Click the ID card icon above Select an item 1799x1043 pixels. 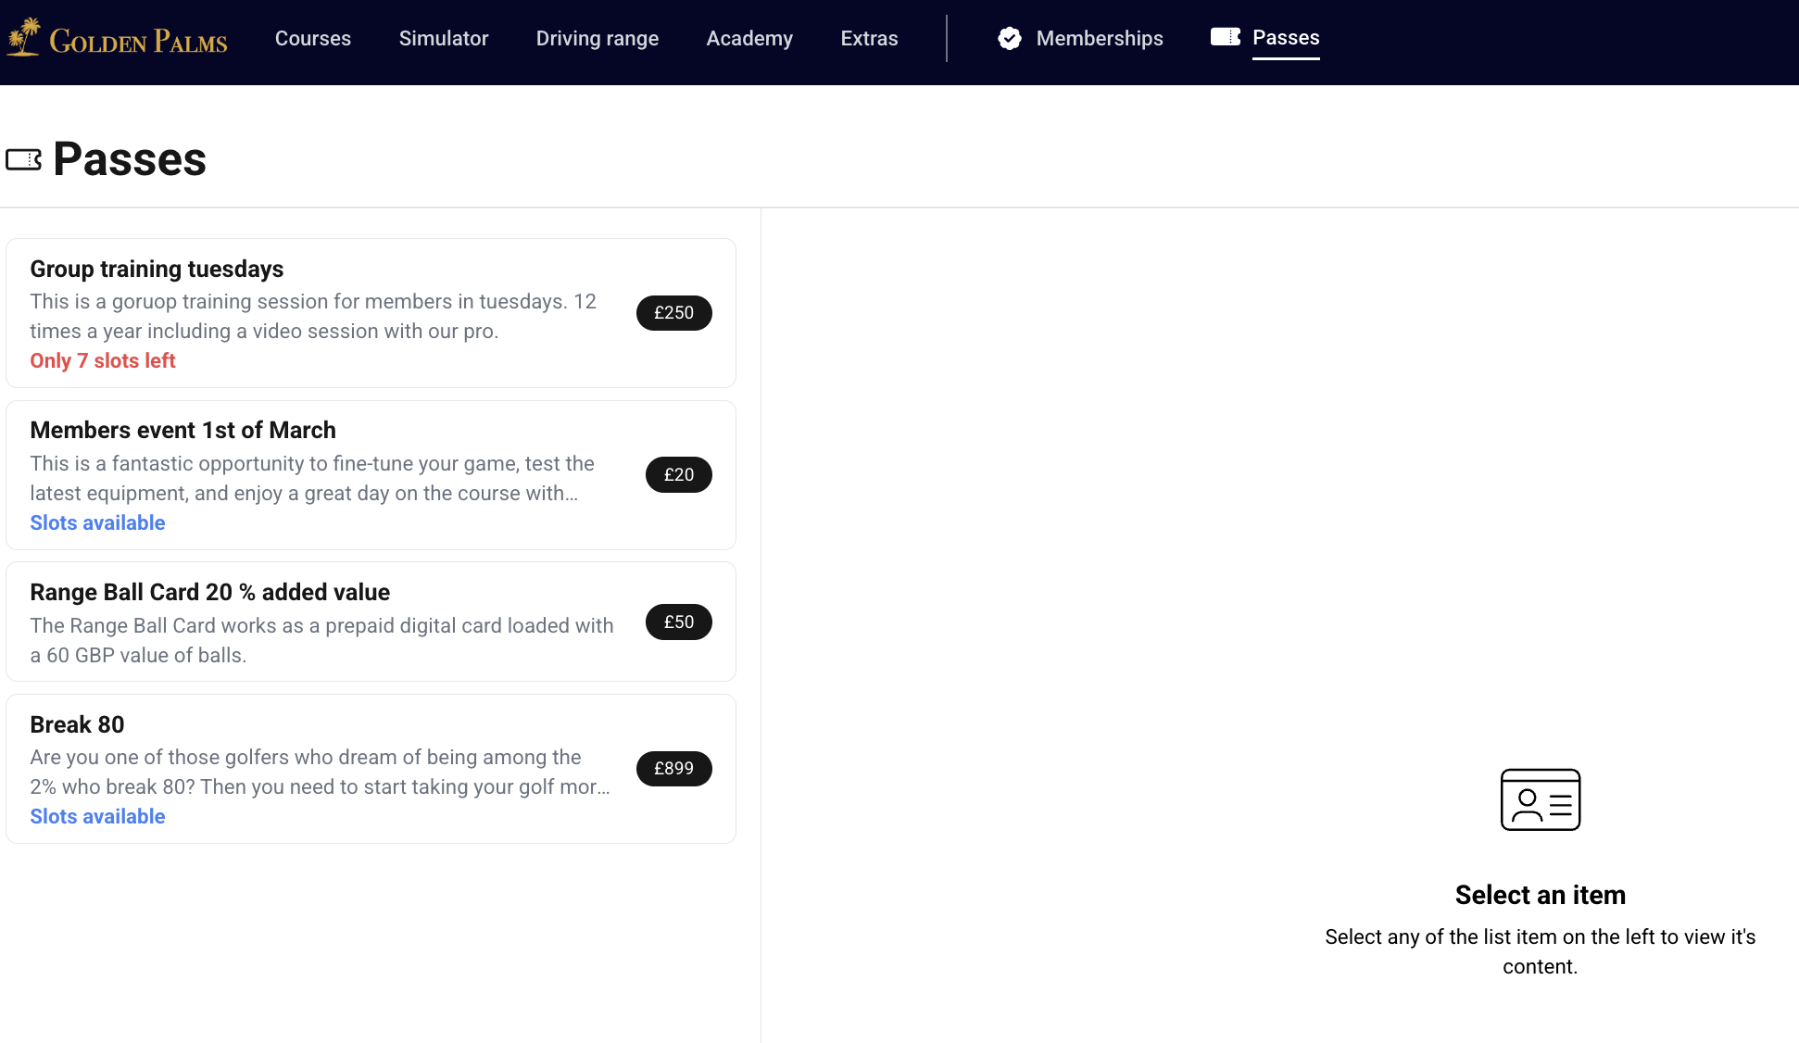[1540, 799]
